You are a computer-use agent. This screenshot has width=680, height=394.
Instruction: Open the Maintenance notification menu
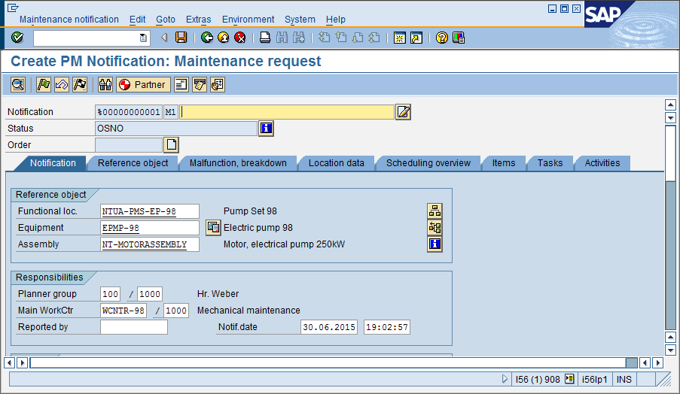(69, 20)
